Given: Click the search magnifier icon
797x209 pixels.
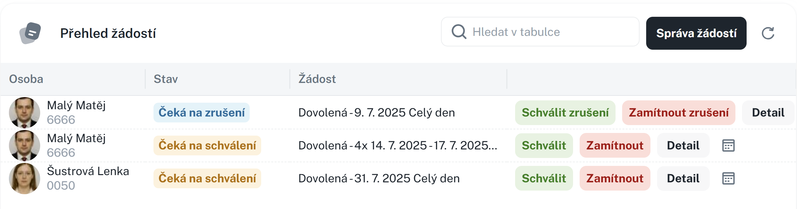Looking at the screenshot, I should pyautogui.click(x=459, y=32).
